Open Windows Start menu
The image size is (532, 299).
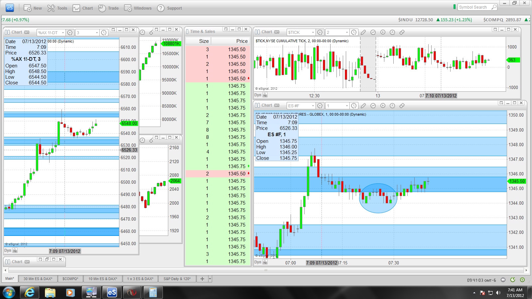(x=9, y=292)
